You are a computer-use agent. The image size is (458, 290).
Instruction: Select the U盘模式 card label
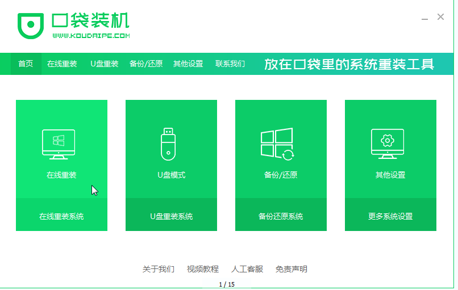click(172, 175)
